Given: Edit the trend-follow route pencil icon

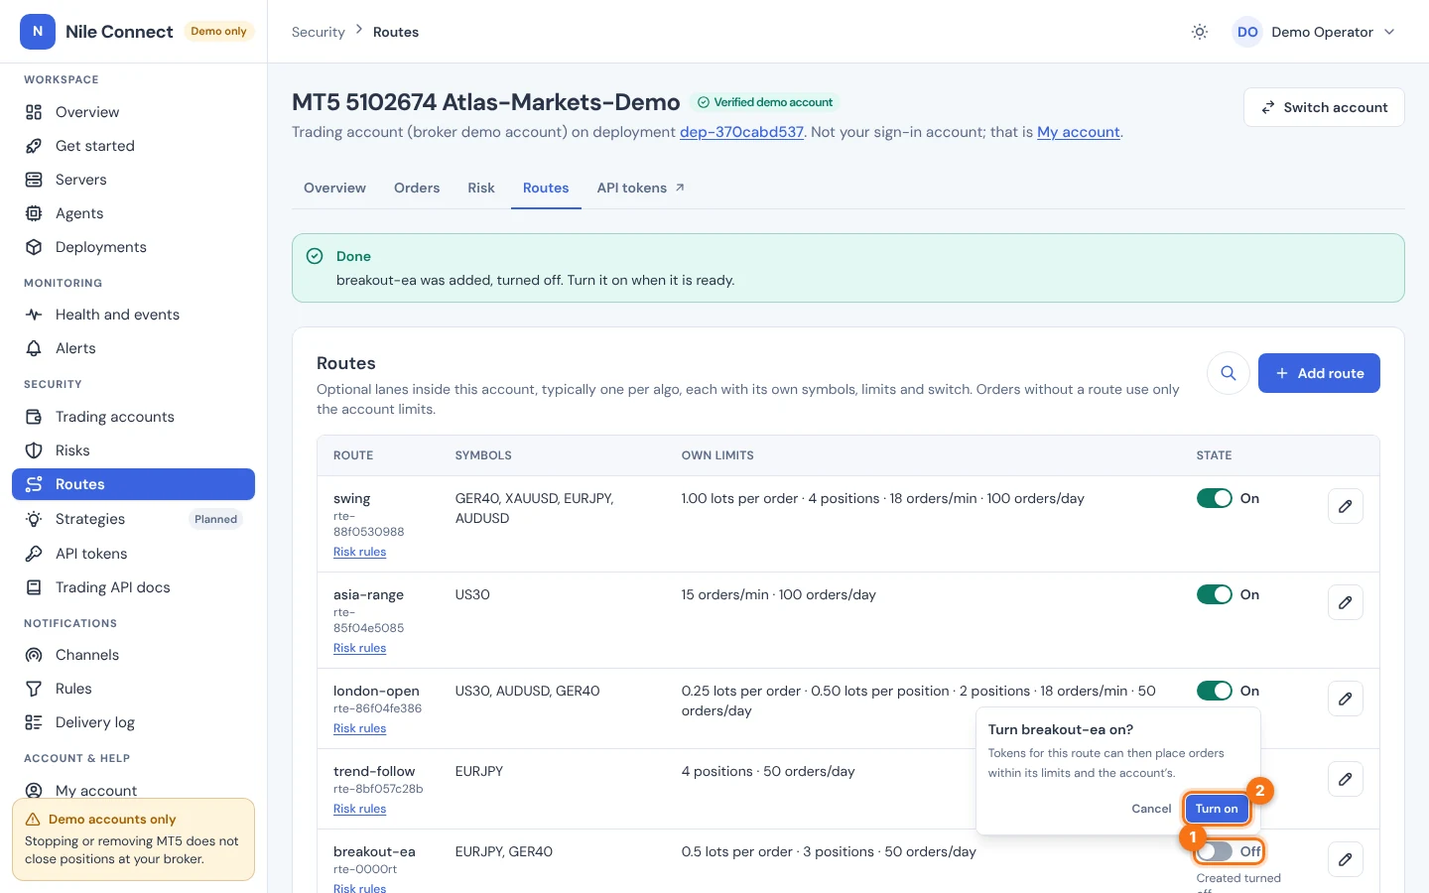Looking at the screenshot, I should (x=1346, y=779).
